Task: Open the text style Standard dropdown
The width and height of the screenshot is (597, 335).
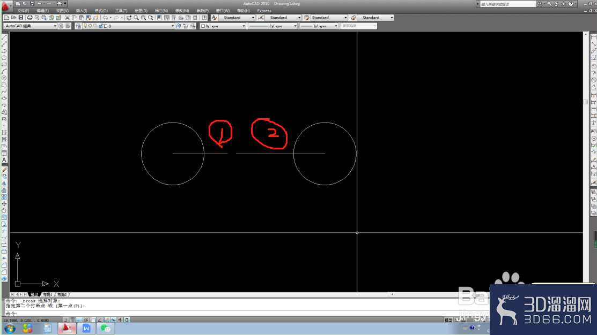Action: [x=253, y=18]
